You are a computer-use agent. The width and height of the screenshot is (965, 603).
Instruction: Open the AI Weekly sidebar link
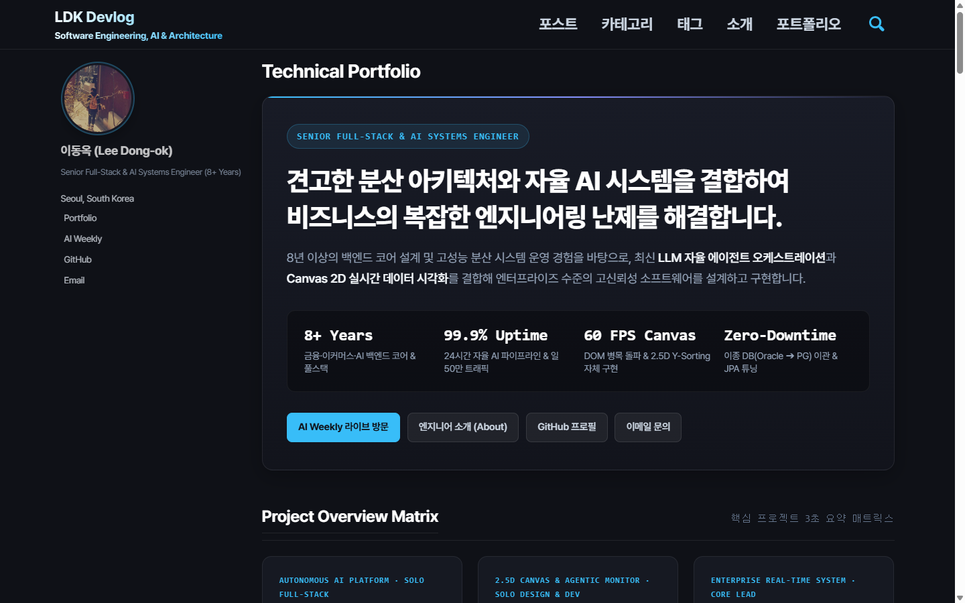click(x=83, y=239)
